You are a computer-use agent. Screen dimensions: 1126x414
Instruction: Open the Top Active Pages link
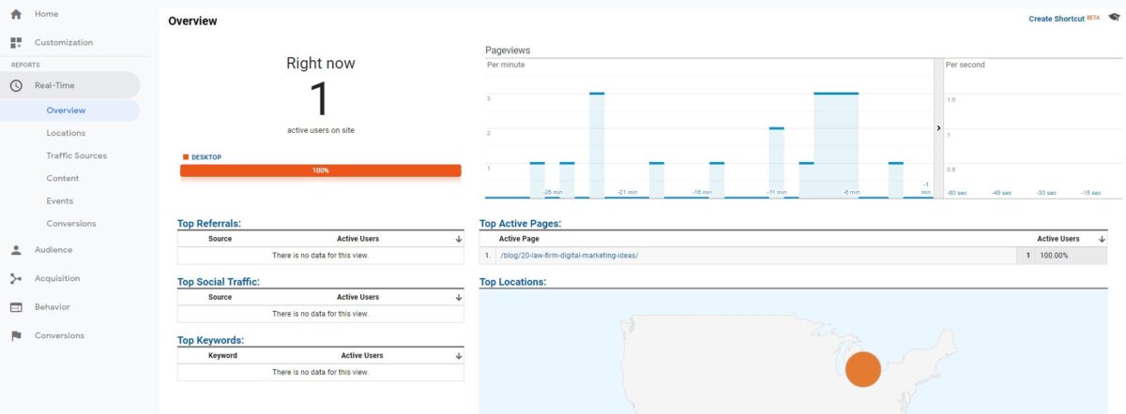521,224
